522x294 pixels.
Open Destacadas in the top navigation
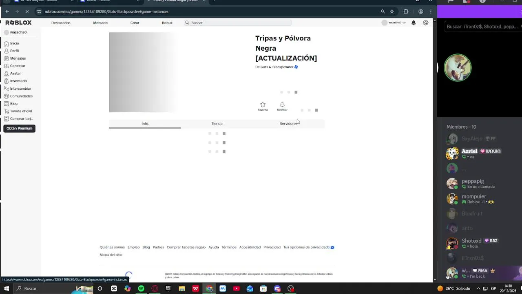(61, 23)
